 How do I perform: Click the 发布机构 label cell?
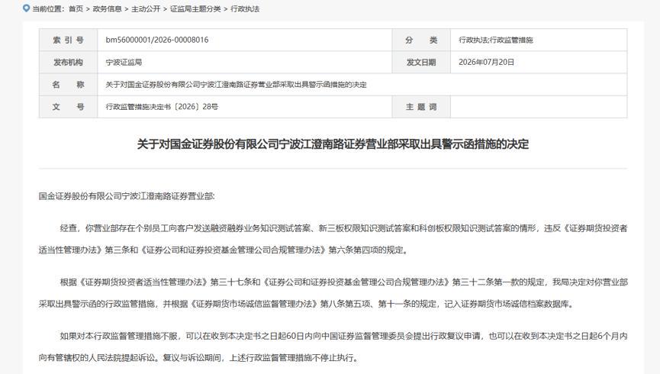click(68, 63)
